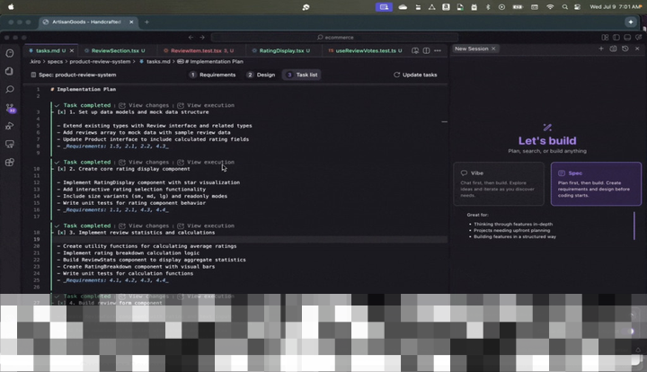Open chat session history clock icon
647x372 pixels.
point(625,49)
